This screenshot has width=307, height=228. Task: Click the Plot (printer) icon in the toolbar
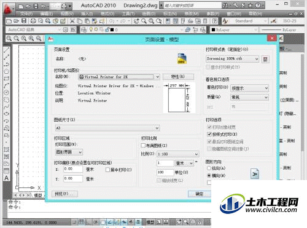click(x=33, y=21)
